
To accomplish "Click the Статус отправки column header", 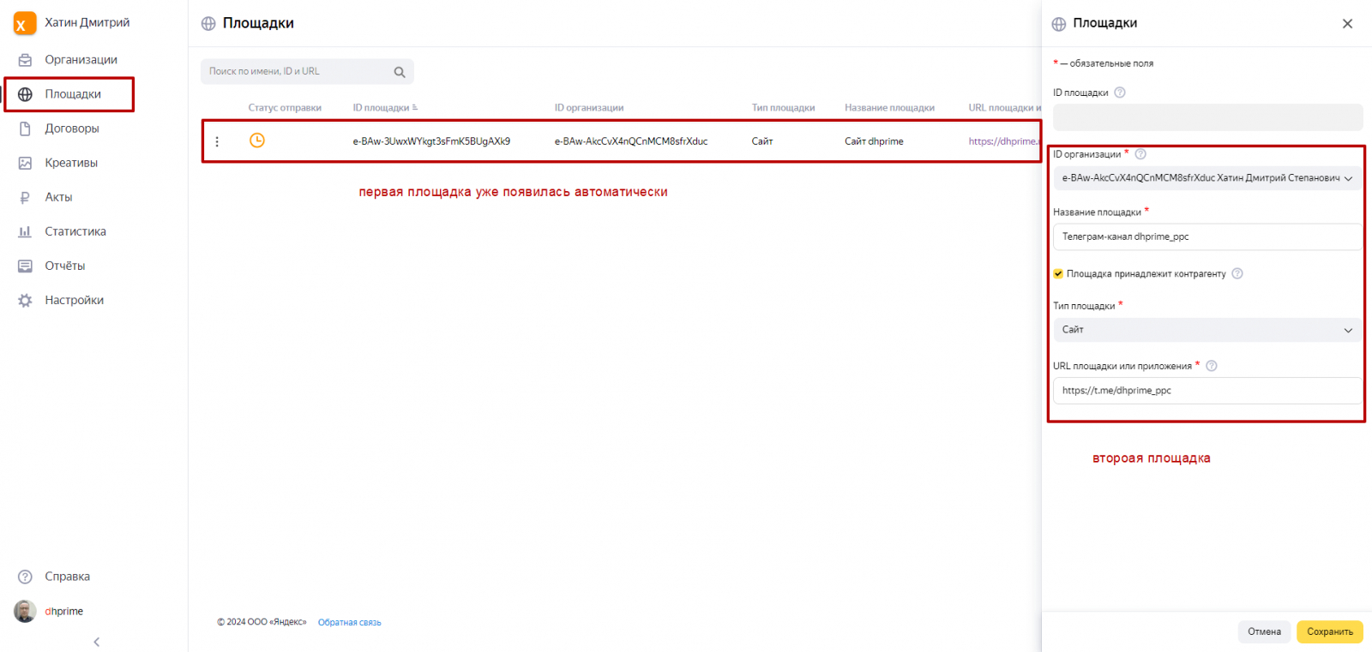I will click(x=285, y=108).
